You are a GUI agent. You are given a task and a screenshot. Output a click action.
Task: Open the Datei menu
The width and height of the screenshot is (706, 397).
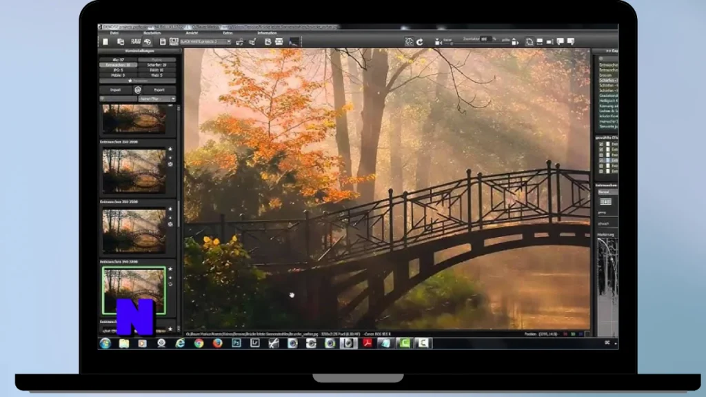coord(114,33)
